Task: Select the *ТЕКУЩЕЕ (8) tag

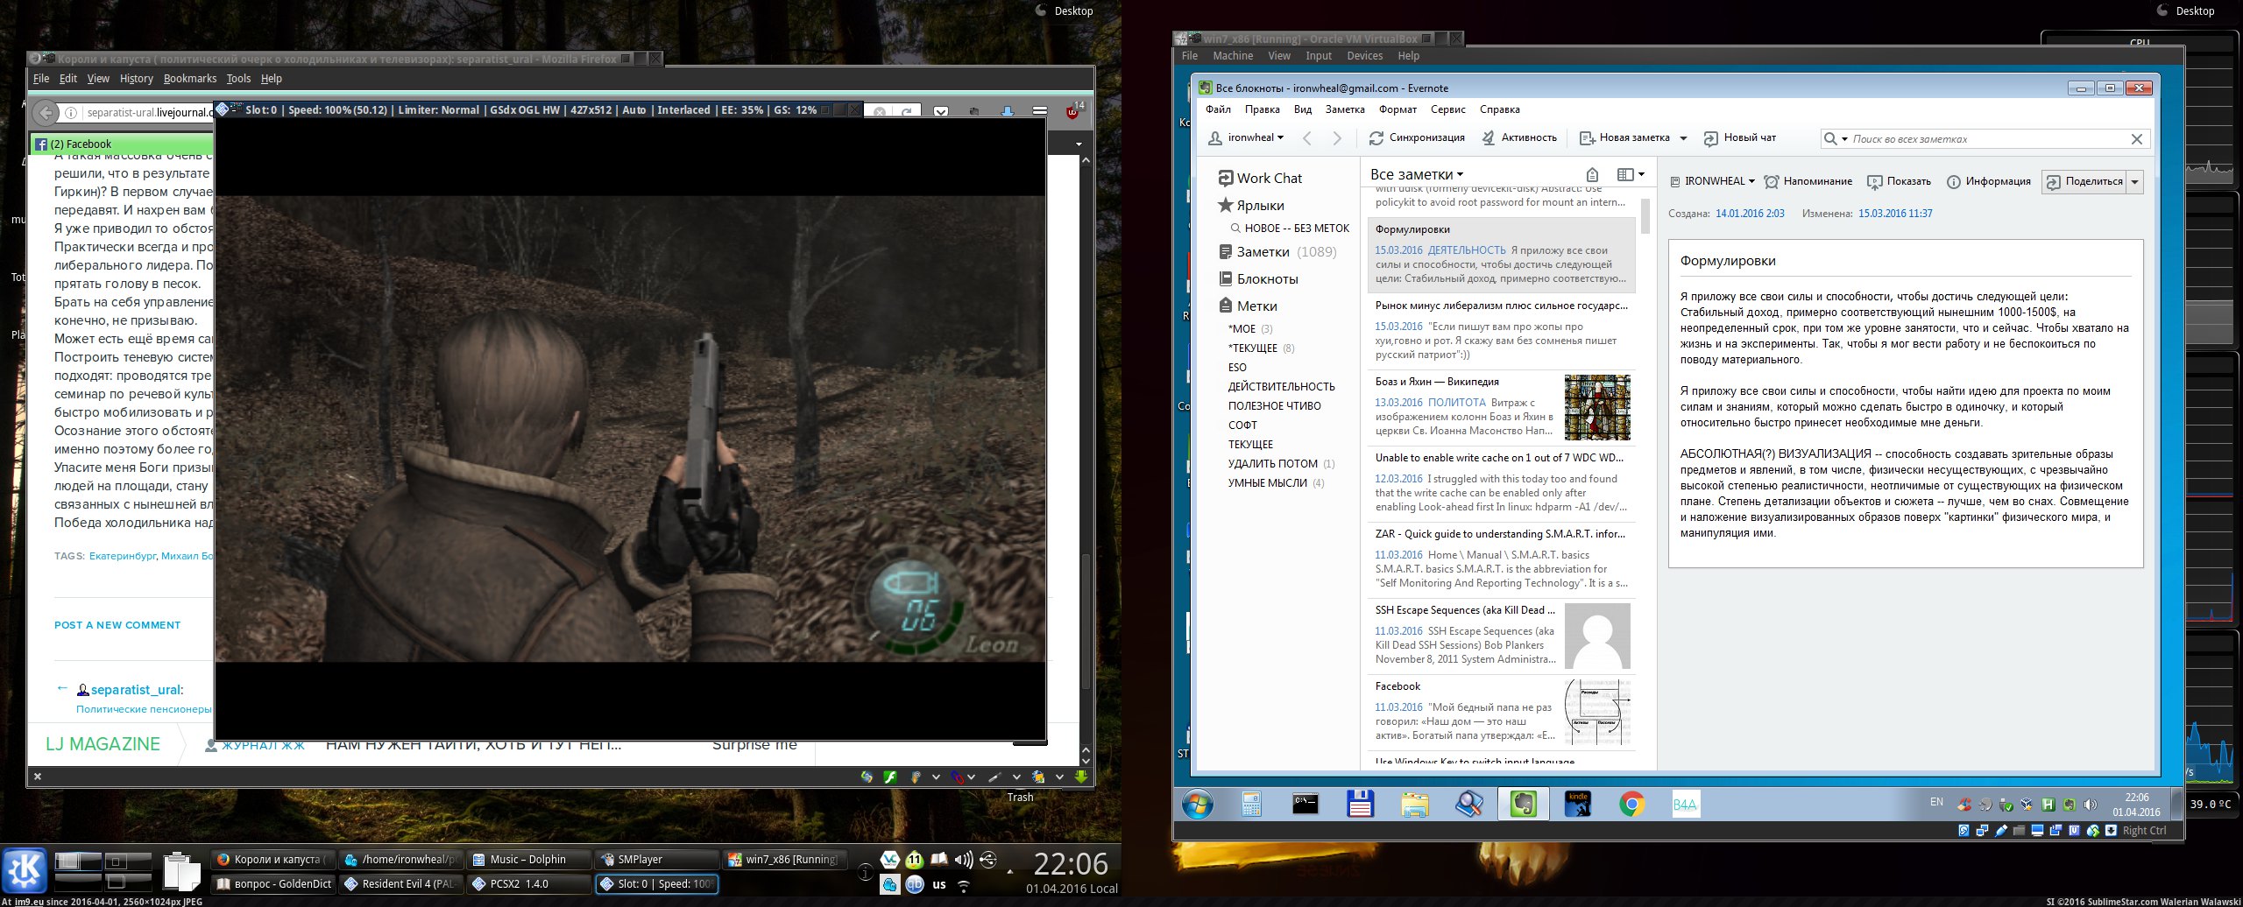Action: [x=1261, y=348]
